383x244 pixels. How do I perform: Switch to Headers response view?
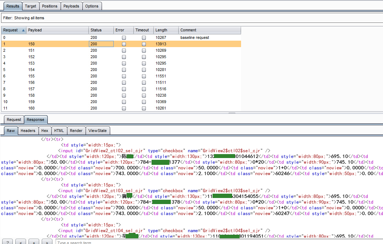(x=28, y=131)
